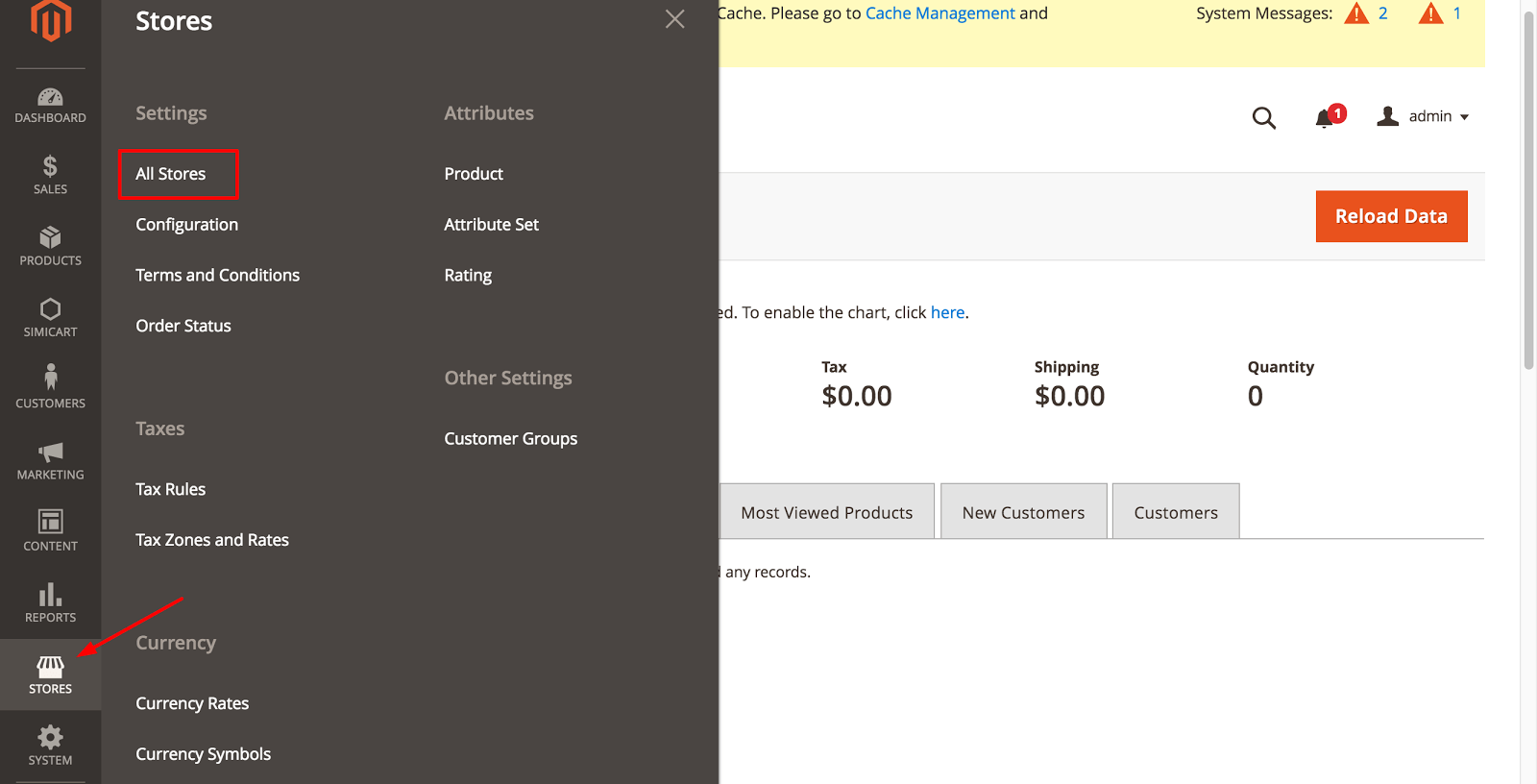Open Product attributes
Viewport: 1537px width, 784px height.
pyautogui.click(x=474, y=174)
